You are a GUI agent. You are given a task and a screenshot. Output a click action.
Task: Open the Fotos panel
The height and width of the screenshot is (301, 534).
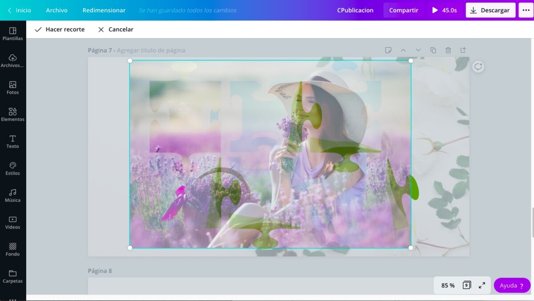(12, 88)
